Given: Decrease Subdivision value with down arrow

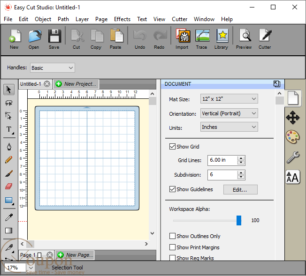Looking at the screenshot, I should click(x=241, y=177).
